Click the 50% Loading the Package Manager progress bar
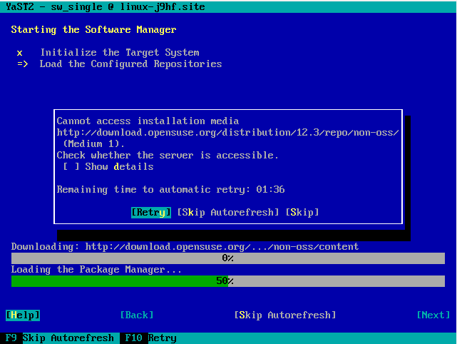The width and height of the screenshot is (457, 344). click(x=228, y=281)
